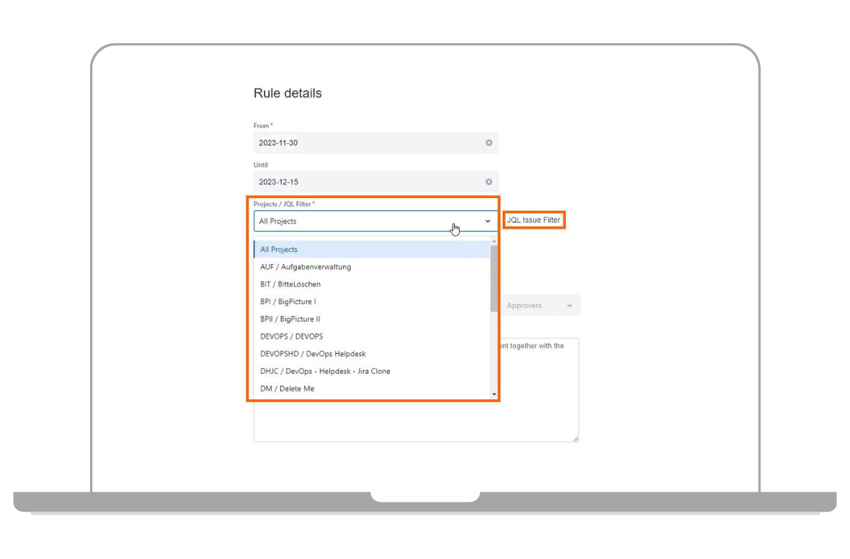Focus the From date input field
The height and width of the screenshot is (559, 850).
[368, 143]
